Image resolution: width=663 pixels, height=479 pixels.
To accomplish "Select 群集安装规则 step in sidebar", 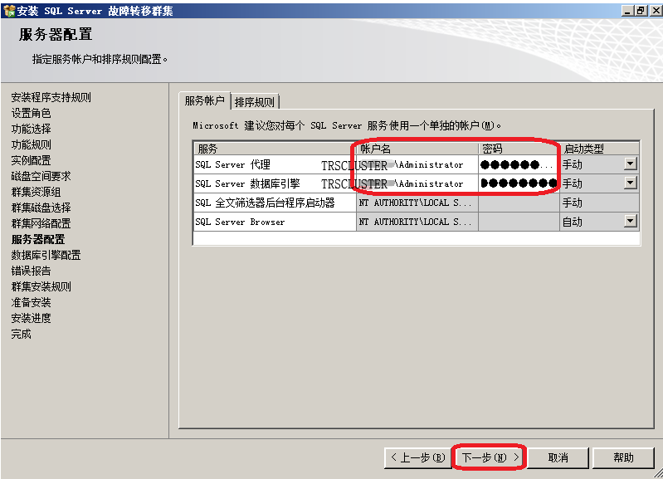I will (41, 286).
